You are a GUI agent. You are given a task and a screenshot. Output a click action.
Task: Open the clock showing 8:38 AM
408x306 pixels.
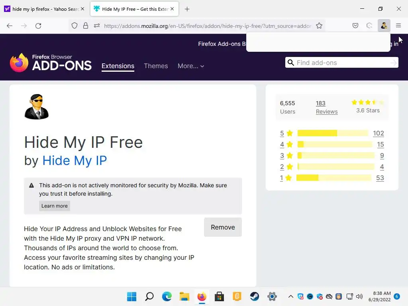tap(380, 296)
